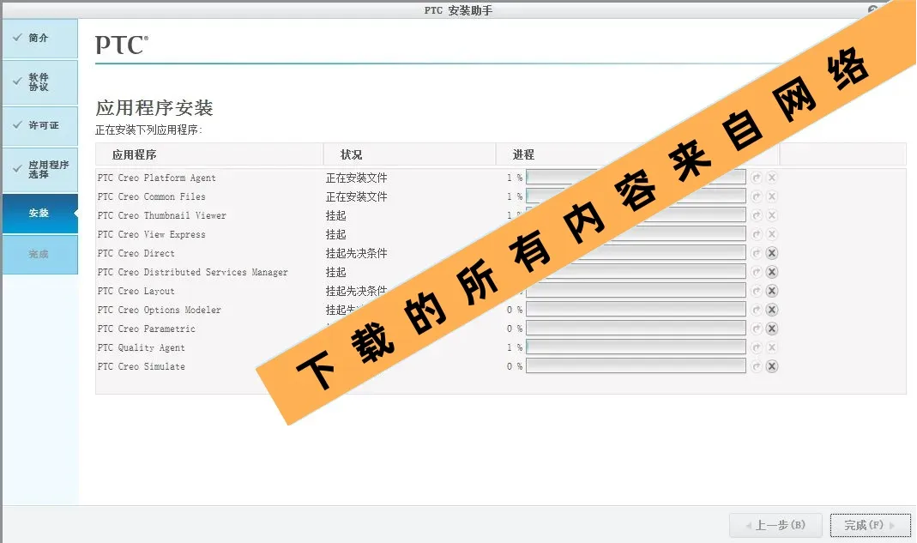Click retry icon for PTC Creo Simulate
The height and width of the screenshot is (543, 917).
pos(757,366)
